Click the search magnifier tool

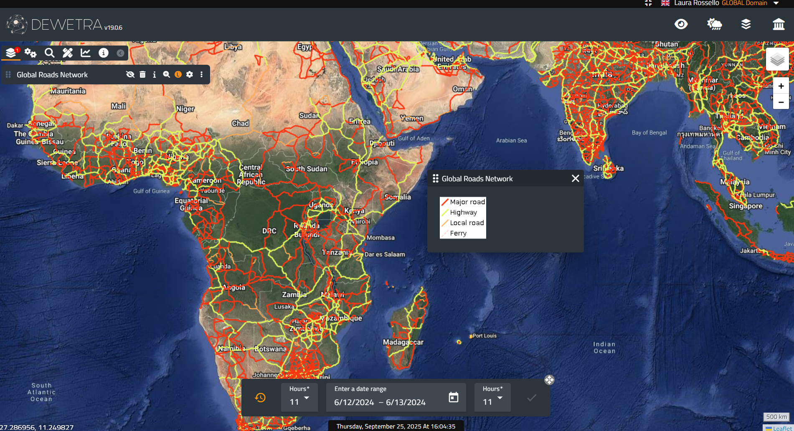[x=50, y=53]
